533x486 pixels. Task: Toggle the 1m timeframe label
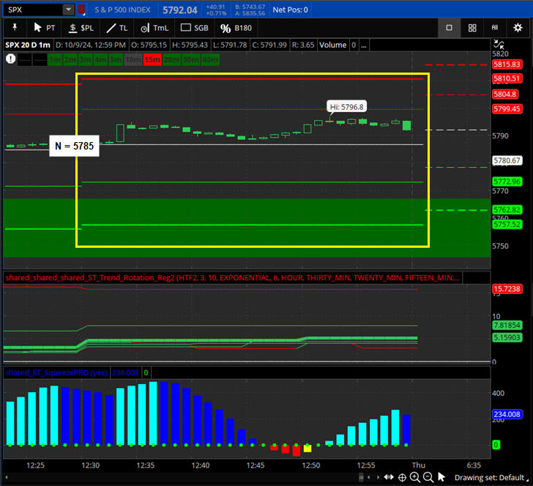pos(55,59)
